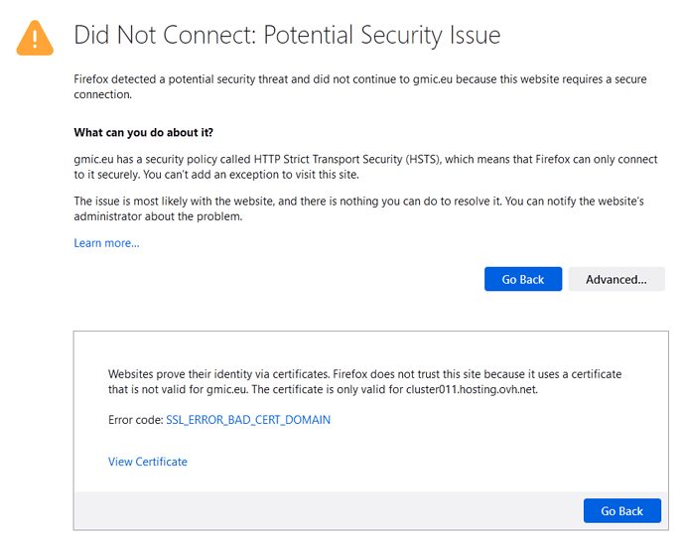Click the 'Error code:' label text
Image resolution: width=685 pixels, height=544 pixels.
[x=135, y=420]
